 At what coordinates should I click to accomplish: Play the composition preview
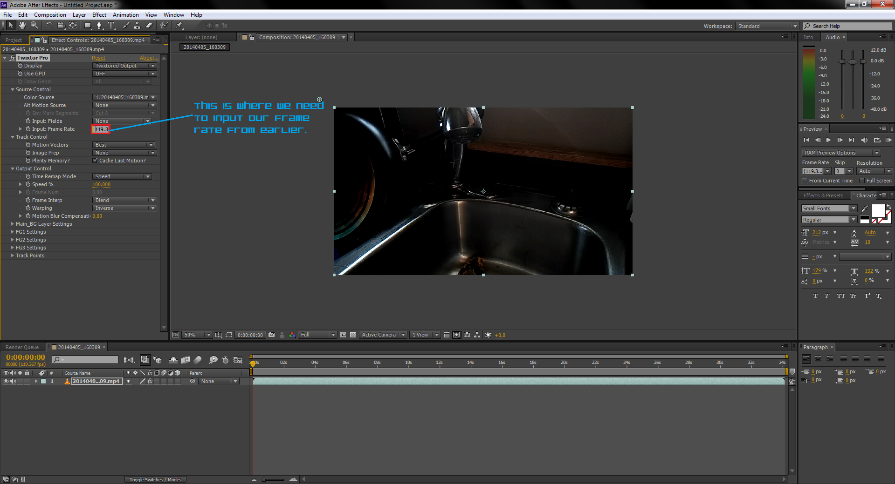828,140
